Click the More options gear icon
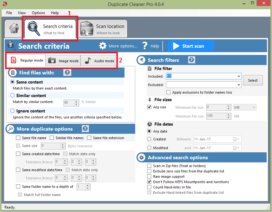Image resolution: width=272 pixels, height=212 pixels. coord(103,46)
